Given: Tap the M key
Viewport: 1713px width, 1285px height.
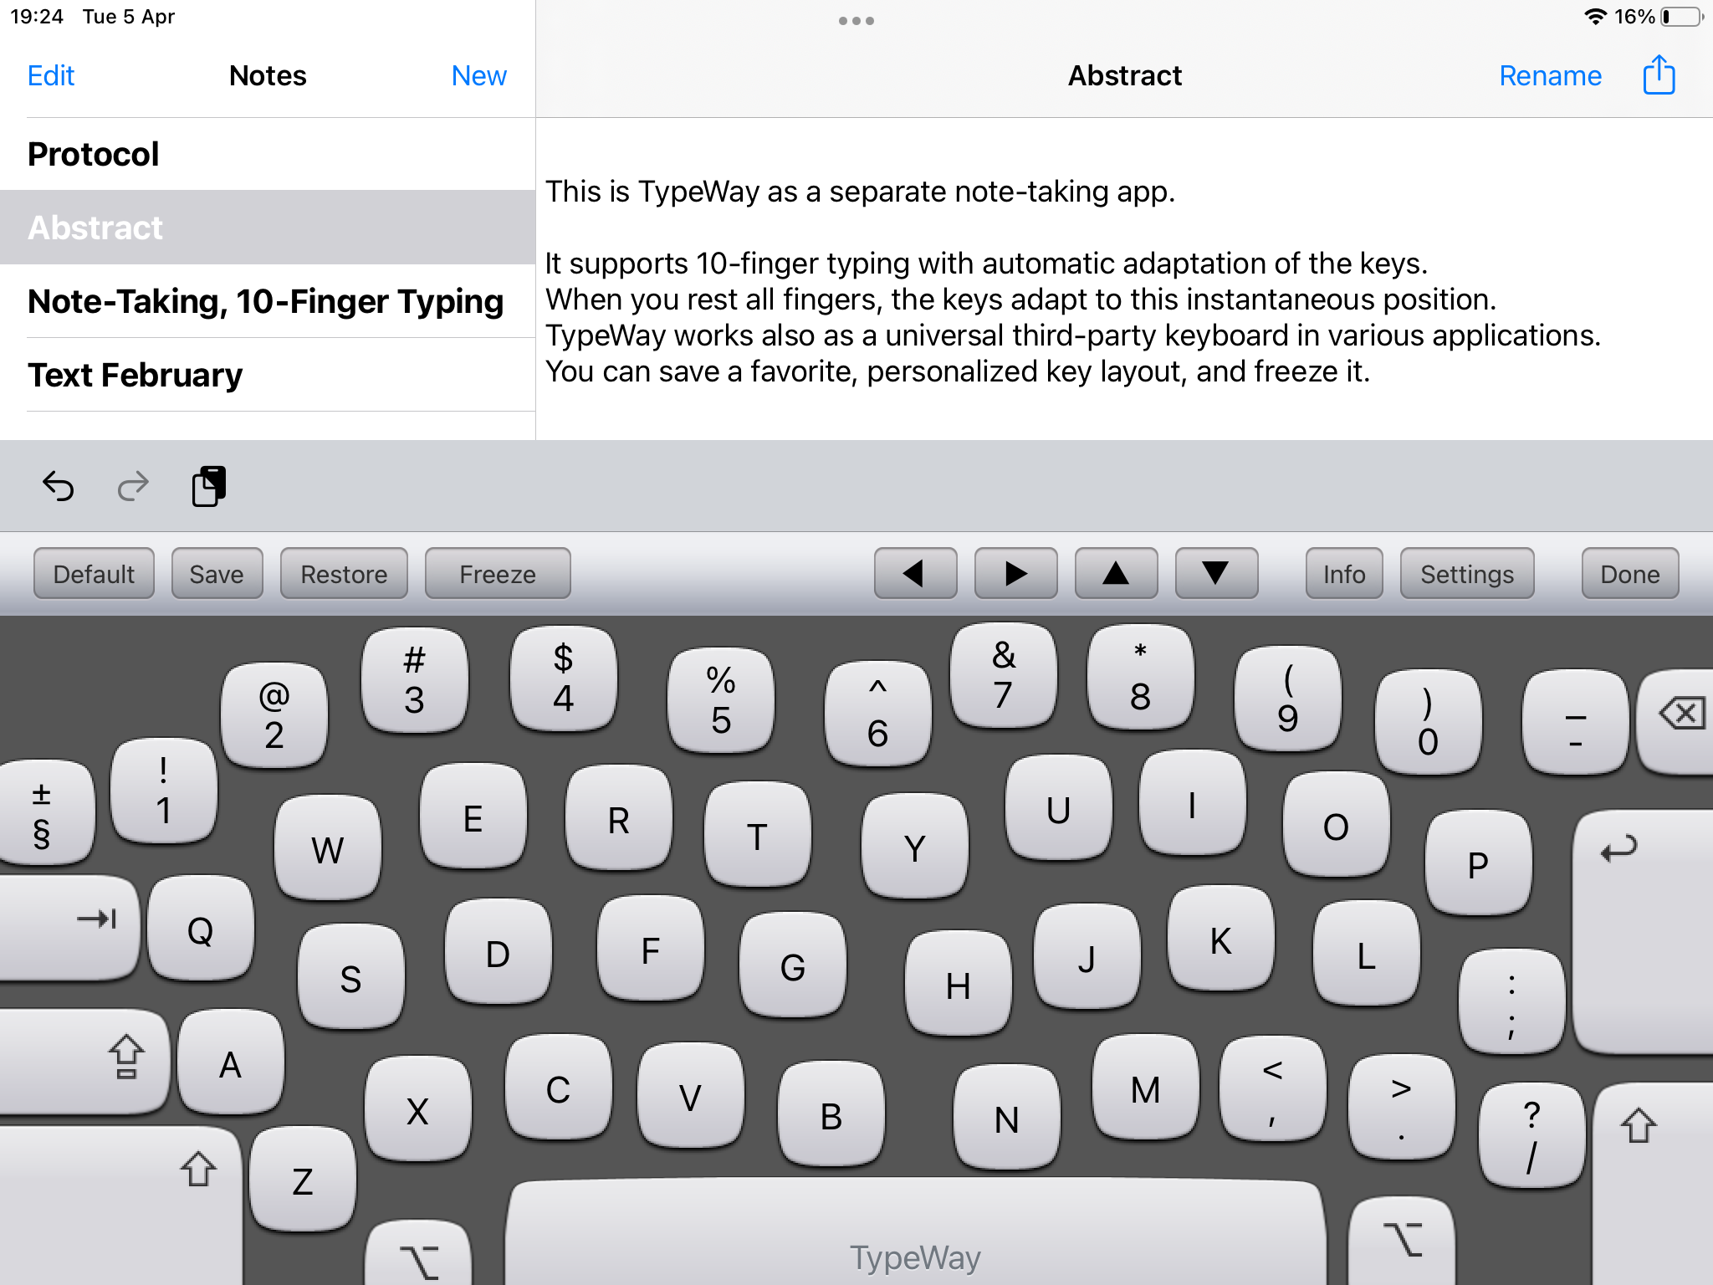Looking at the screenshot, I should click(1146, 1087).
